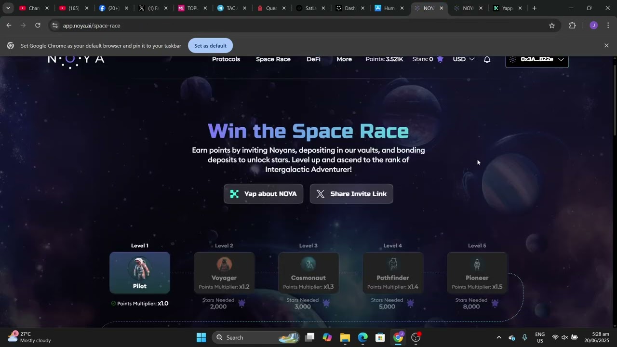The width and height of the screenshot is (617, 347).
Task: Select the Voyager avatar icon
Action: (x=224, y=264)
